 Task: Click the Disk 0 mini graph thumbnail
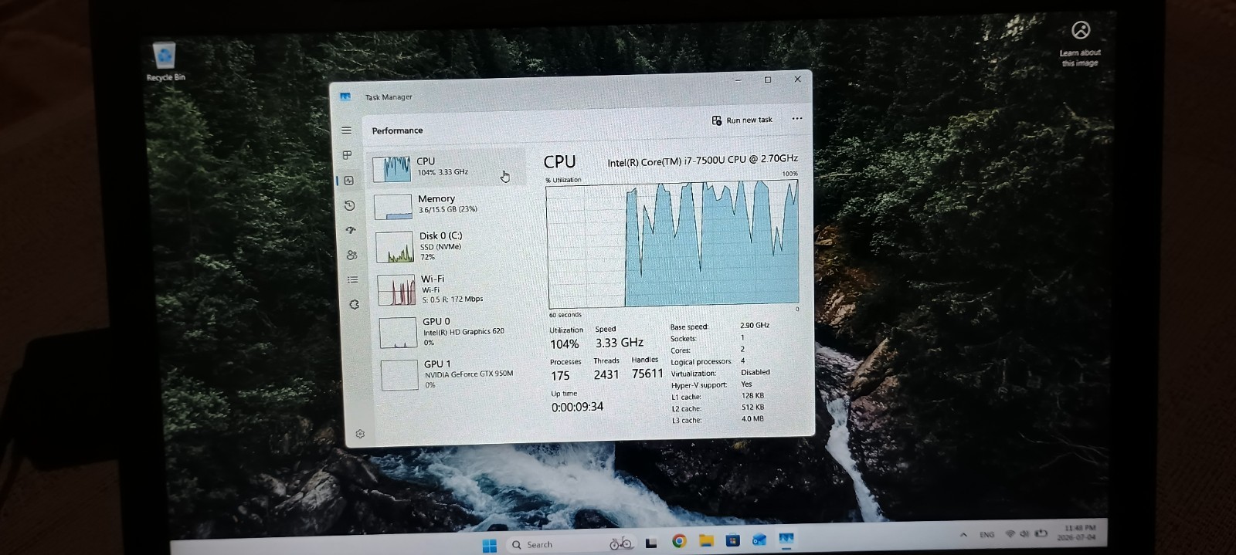coord(395,247)
